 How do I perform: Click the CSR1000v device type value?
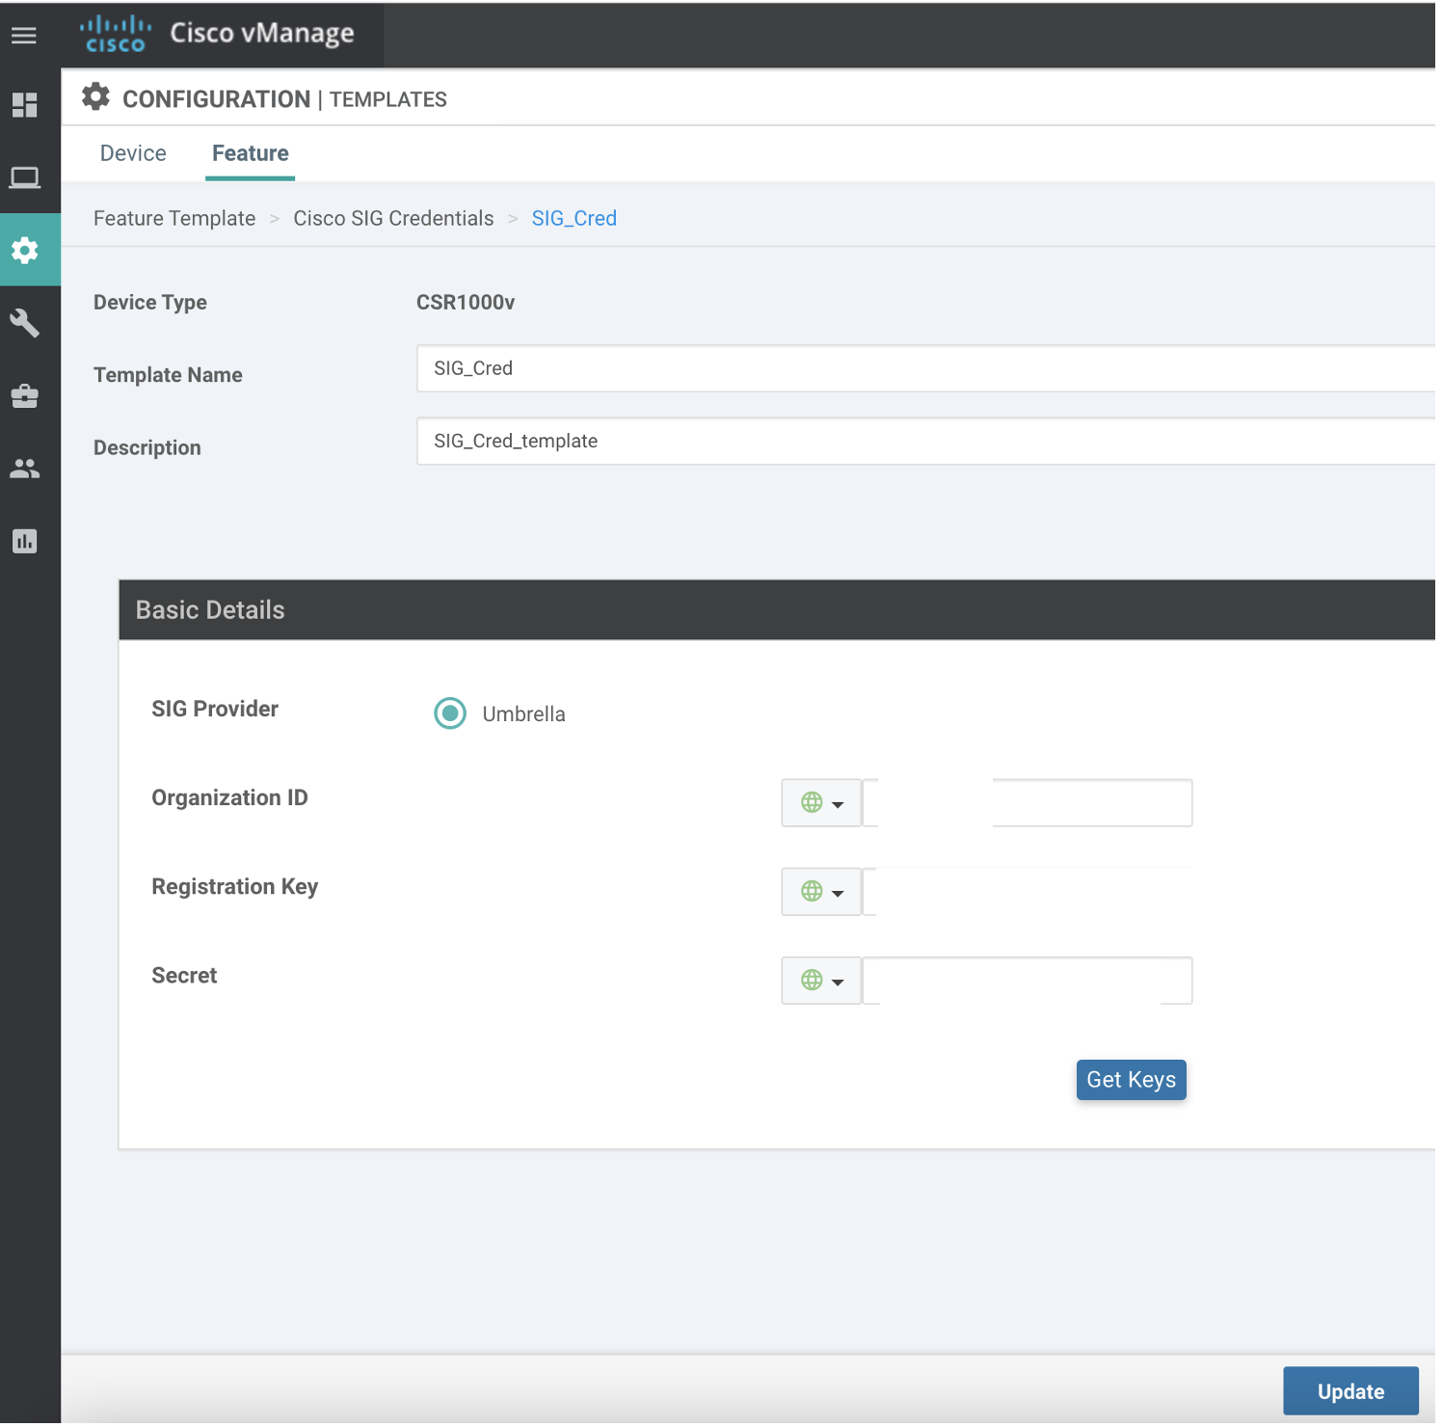(x=466, y=303)
